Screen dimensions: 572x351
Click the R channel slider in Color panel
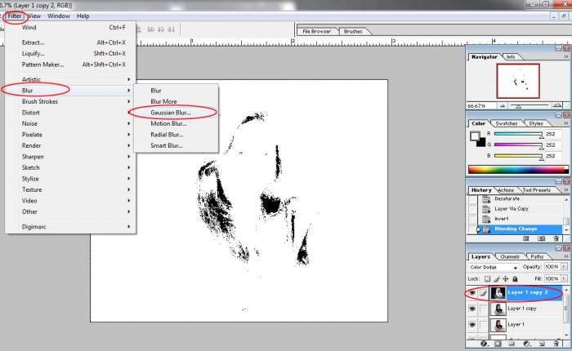point(518,134)
